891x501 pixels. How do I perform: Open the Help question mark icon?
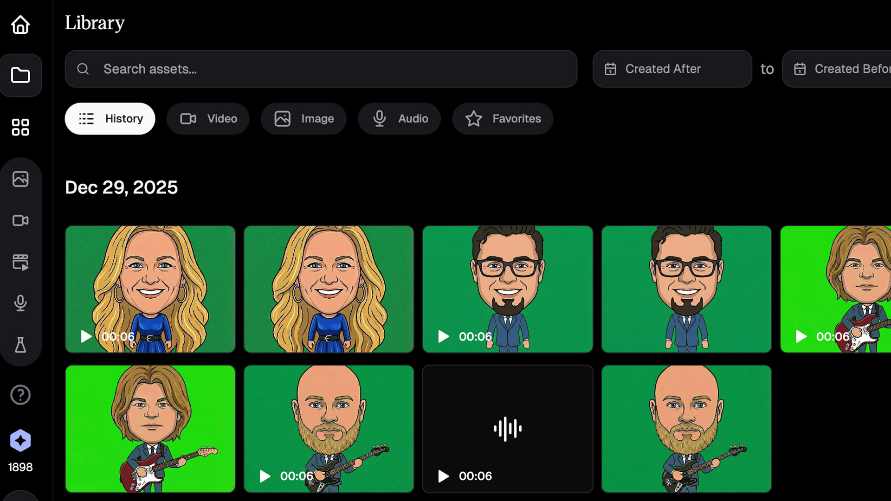click(x=20, y=395)
